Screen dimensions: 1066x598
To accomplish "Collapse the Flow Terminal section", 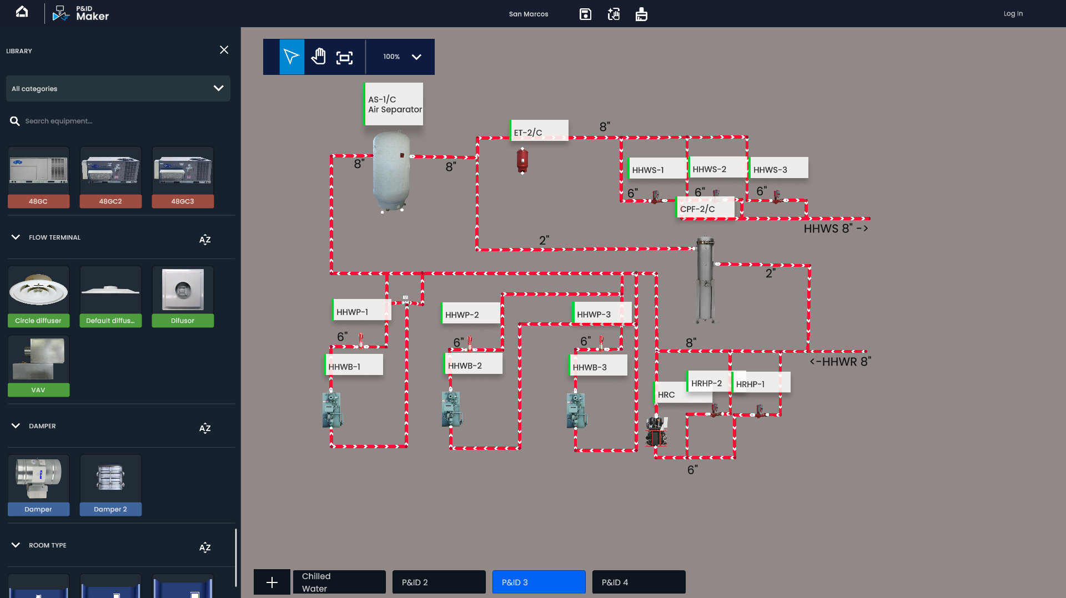I will click(x=16, y=237).
